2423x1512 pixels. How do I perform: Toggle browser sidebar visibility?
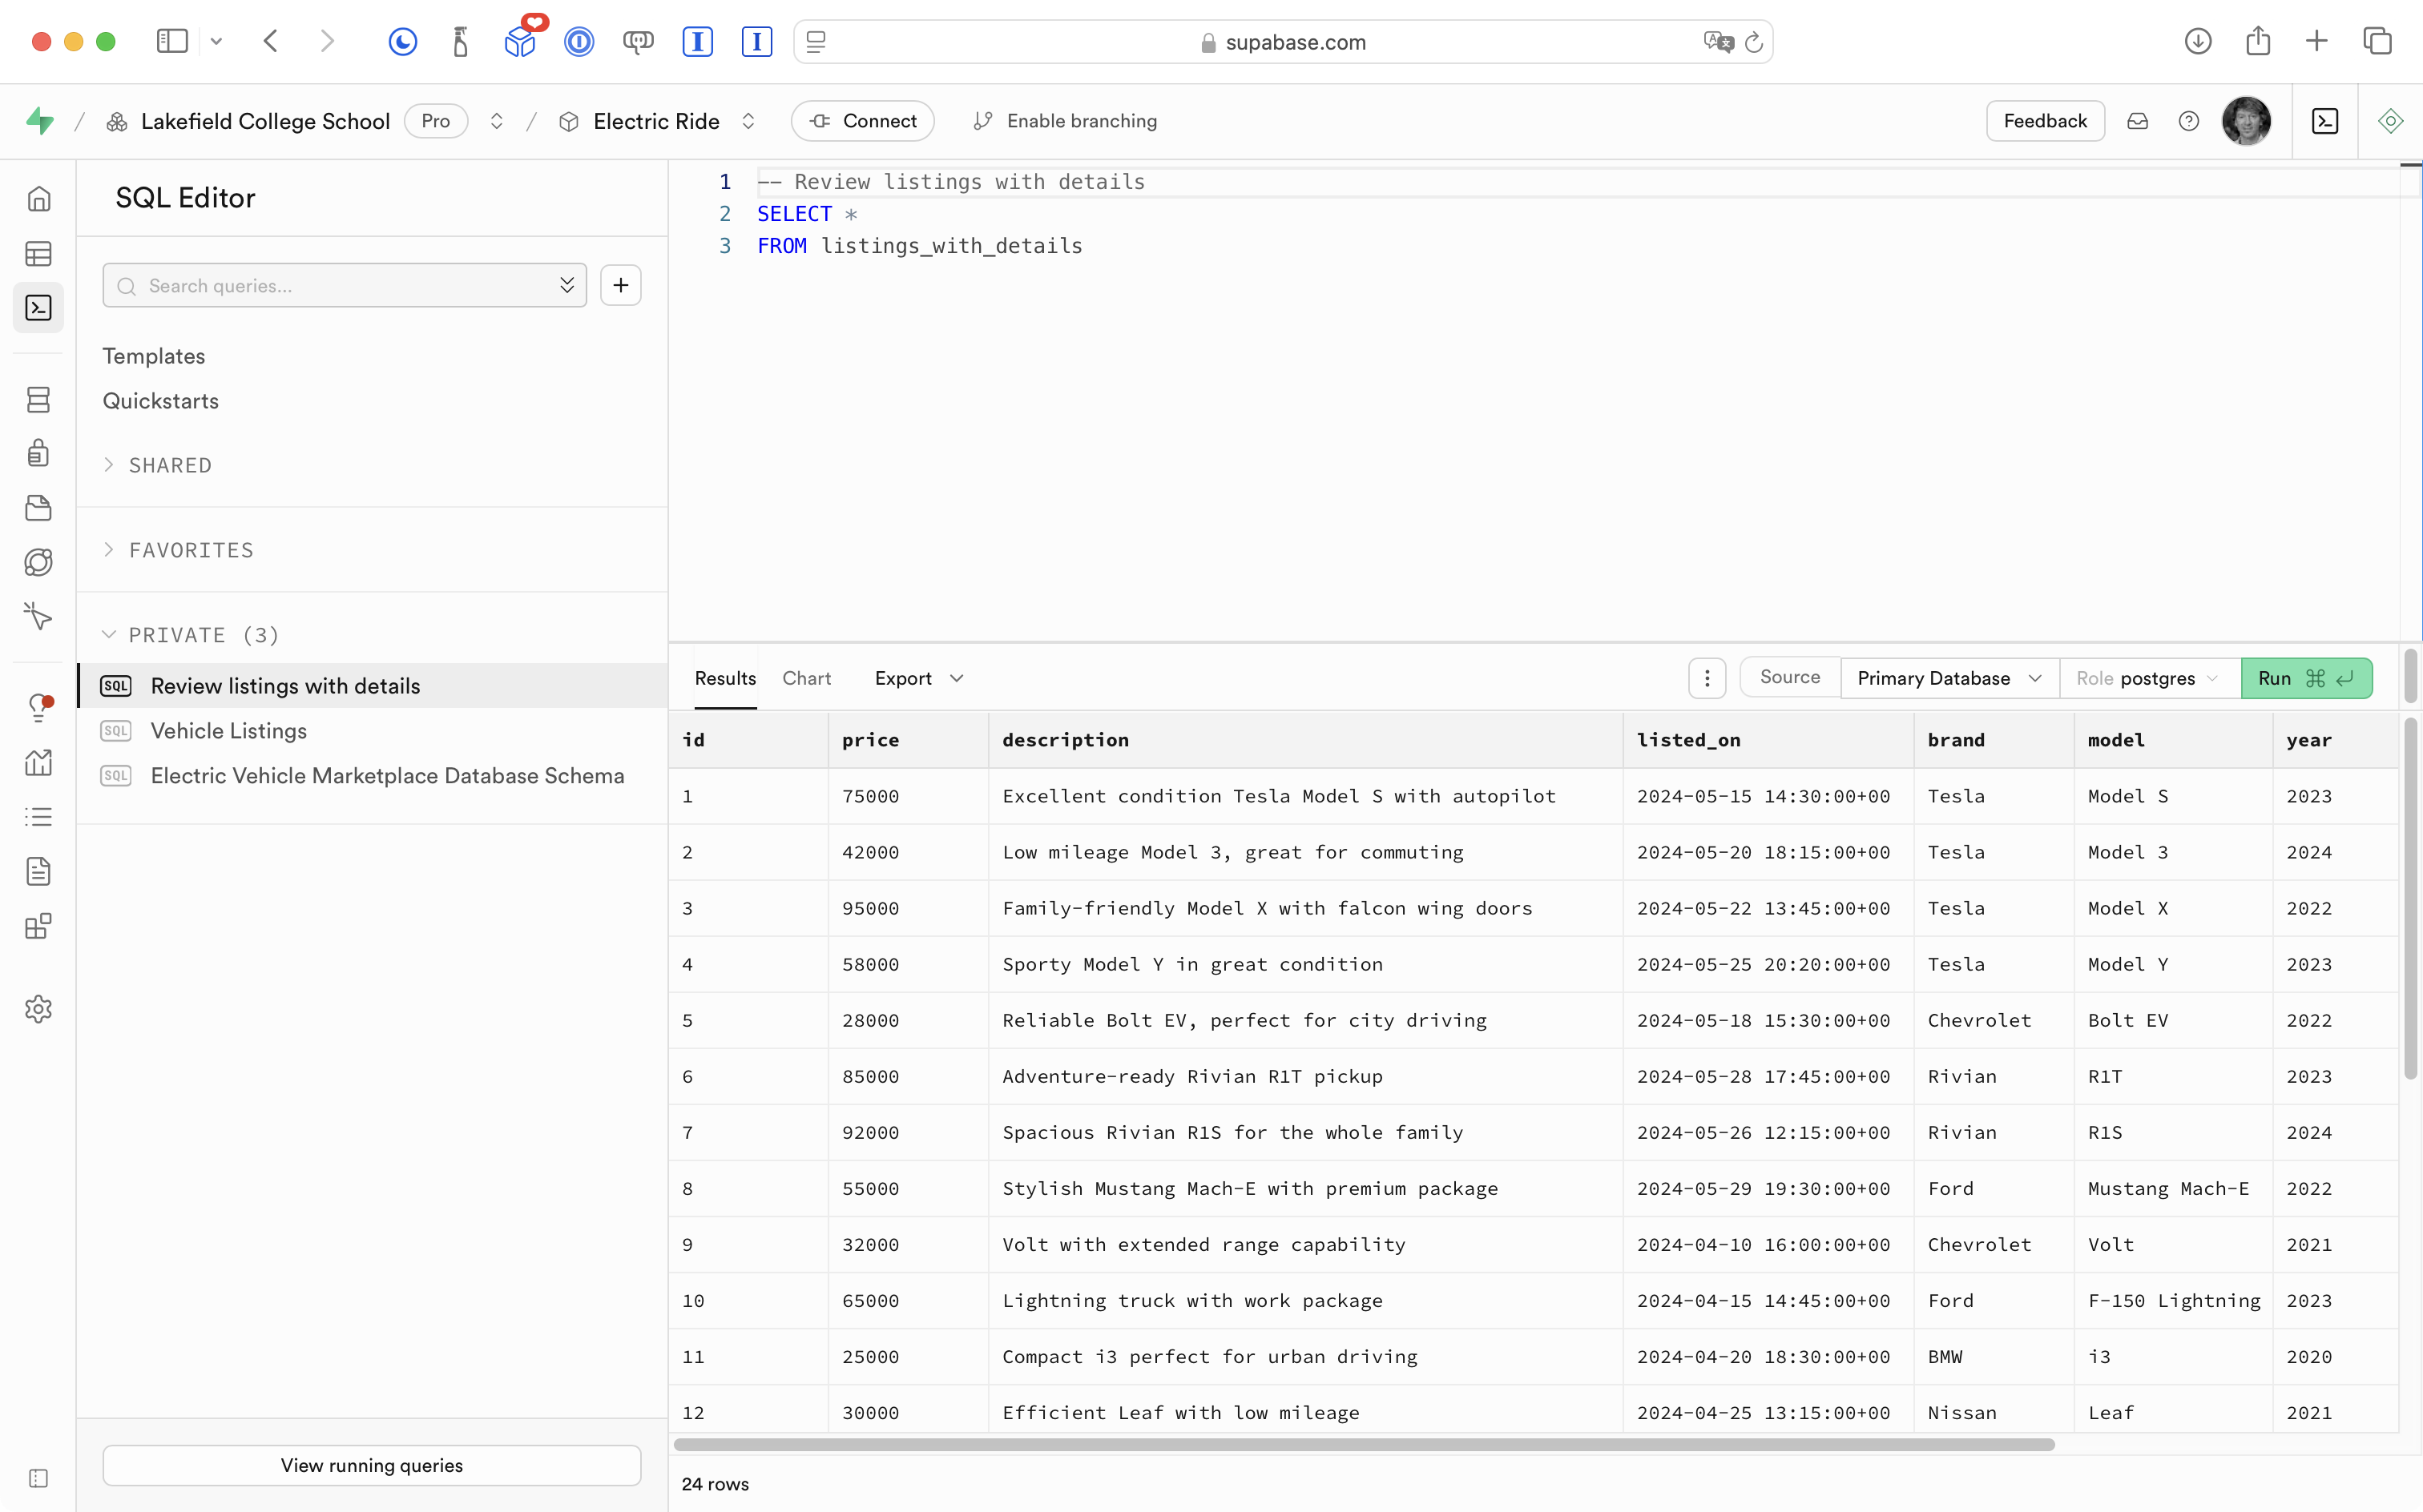pos(172,41)
